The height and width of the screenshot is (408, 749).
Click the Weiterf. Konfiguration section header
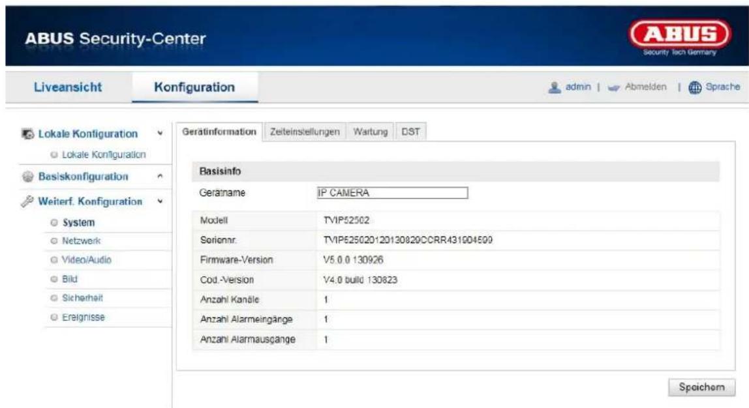pos(90,201)
